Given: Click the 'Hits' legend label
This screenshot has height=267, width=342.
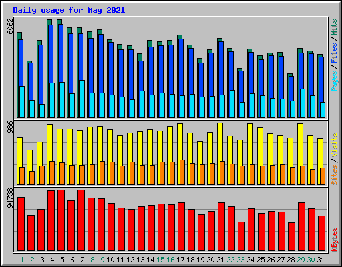Looking at the screenshot, I should 335,27.
